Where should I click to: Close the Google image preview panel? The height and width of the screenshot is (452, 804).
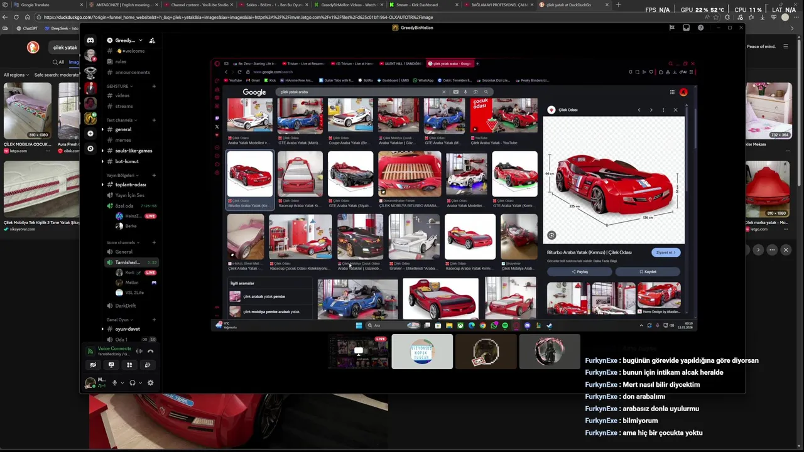click(x=675, y=110)
